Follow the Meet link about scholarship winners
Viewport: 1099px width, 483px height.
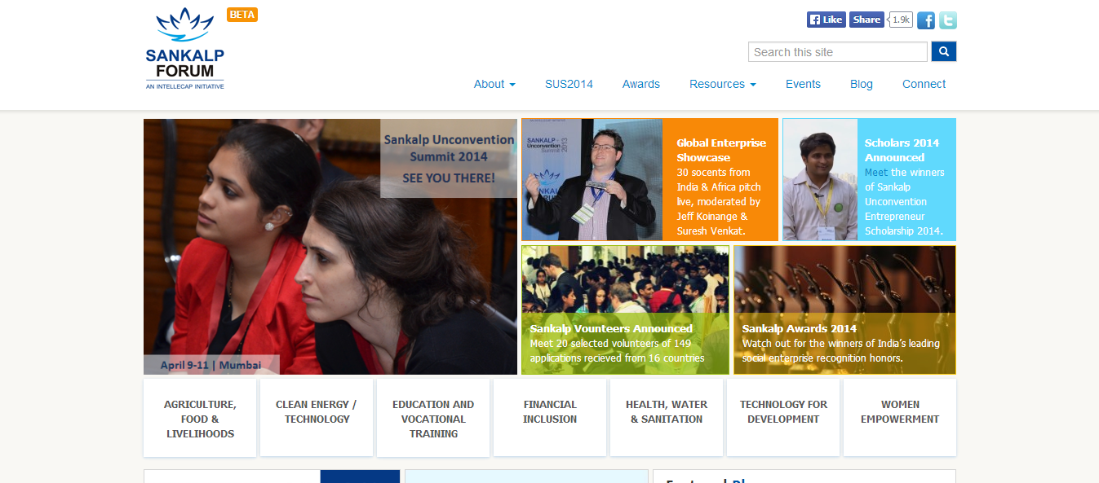pos(876,173)
